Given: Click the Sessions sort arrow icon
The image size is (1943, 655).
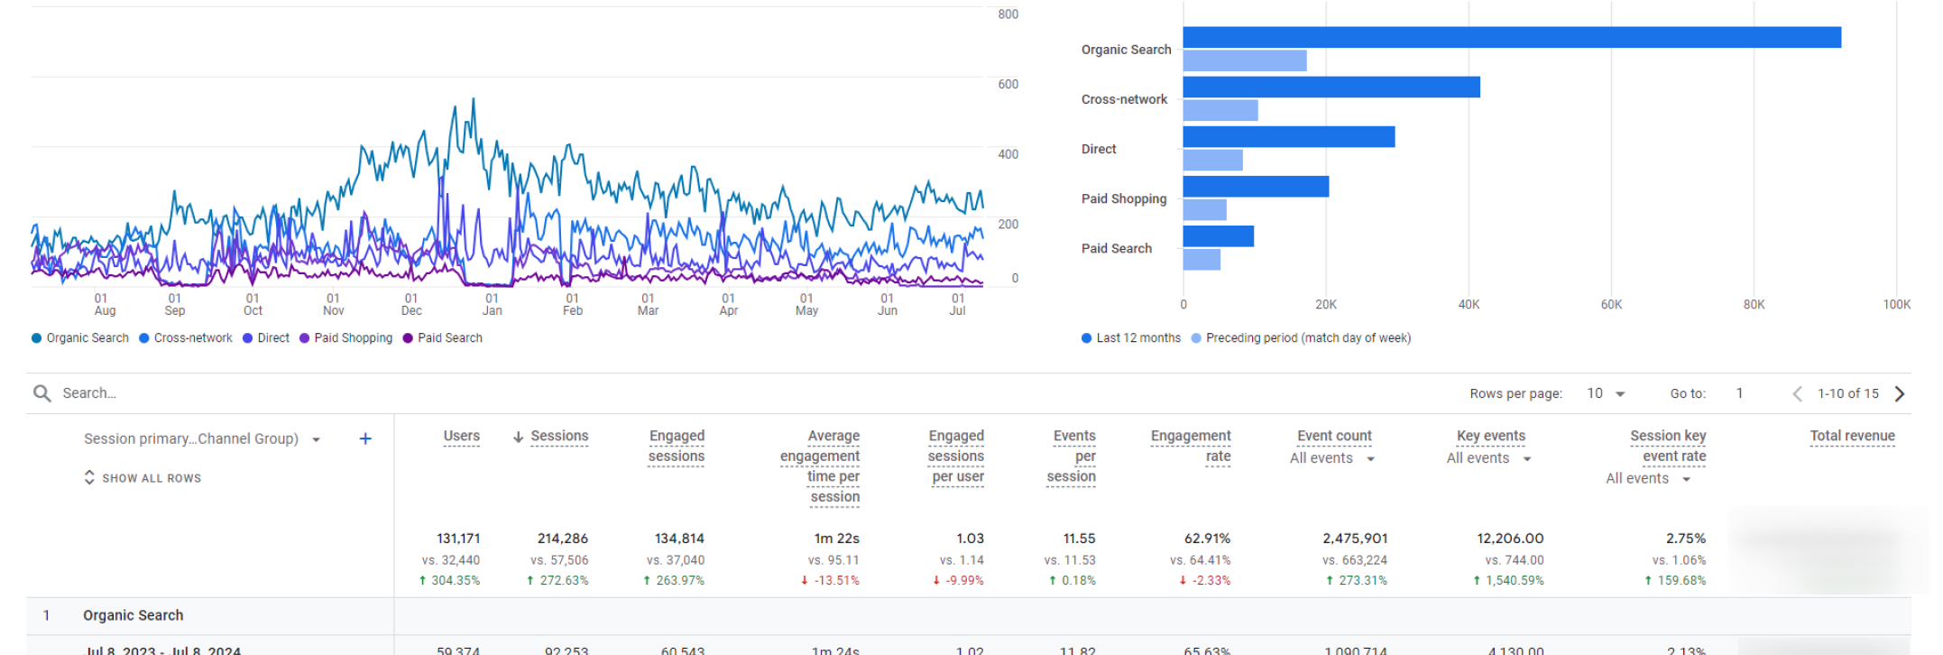Looking at the screenshot, I should click(518, 437).
